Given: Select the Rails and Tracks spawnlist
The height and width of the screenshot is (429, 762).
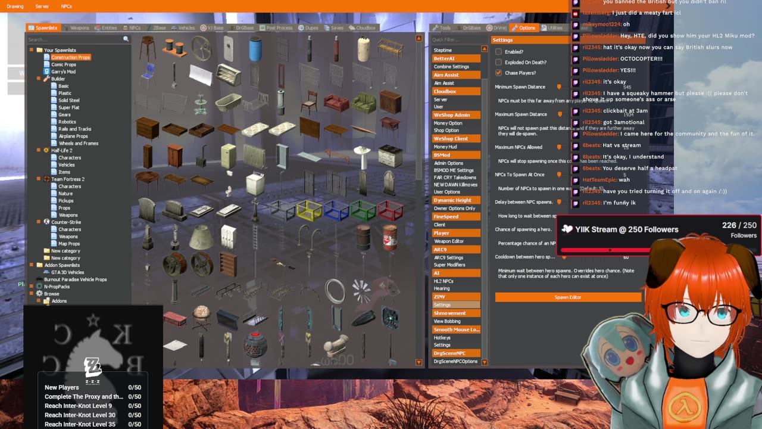Looking at the screenshot, I should pos(75,129).
